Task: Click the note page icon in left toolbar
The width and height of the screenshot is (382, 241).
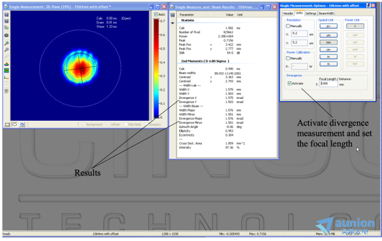Action: 7,92
